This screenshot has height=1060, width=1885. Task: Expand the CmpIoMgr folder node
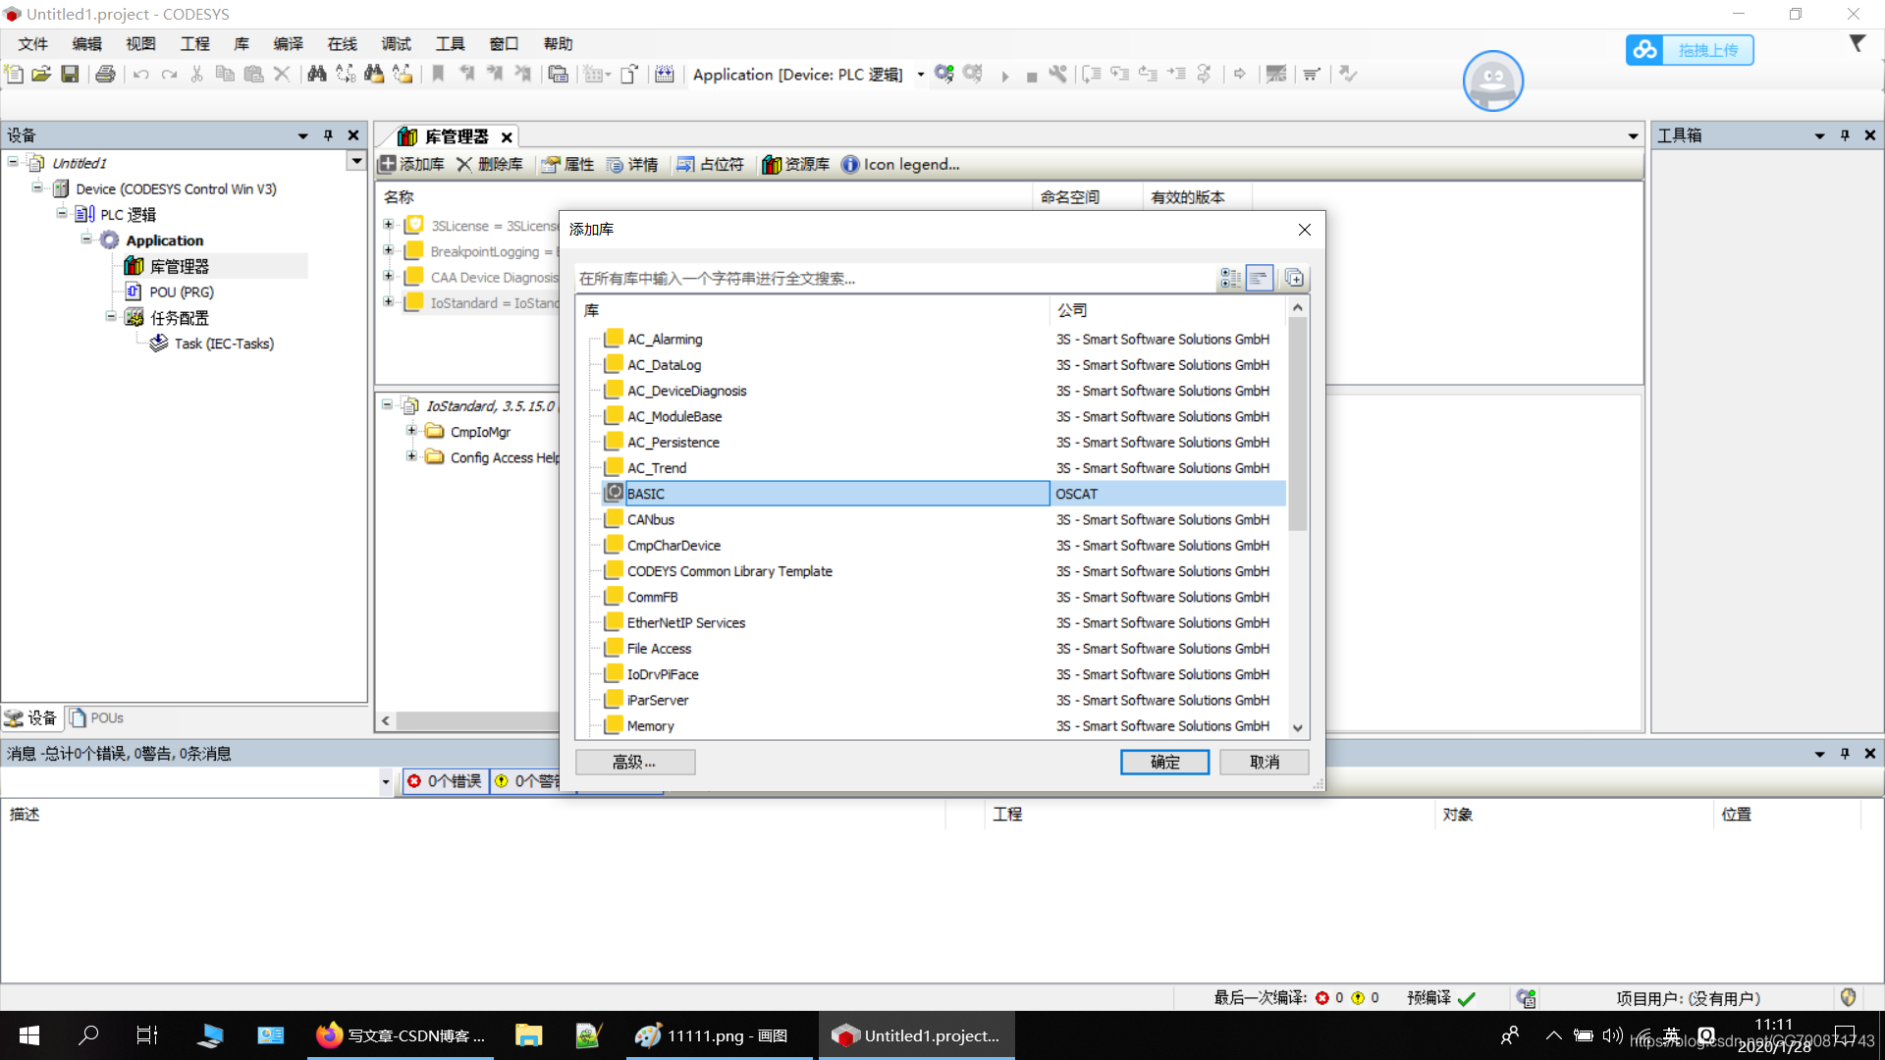click(412, 430)
